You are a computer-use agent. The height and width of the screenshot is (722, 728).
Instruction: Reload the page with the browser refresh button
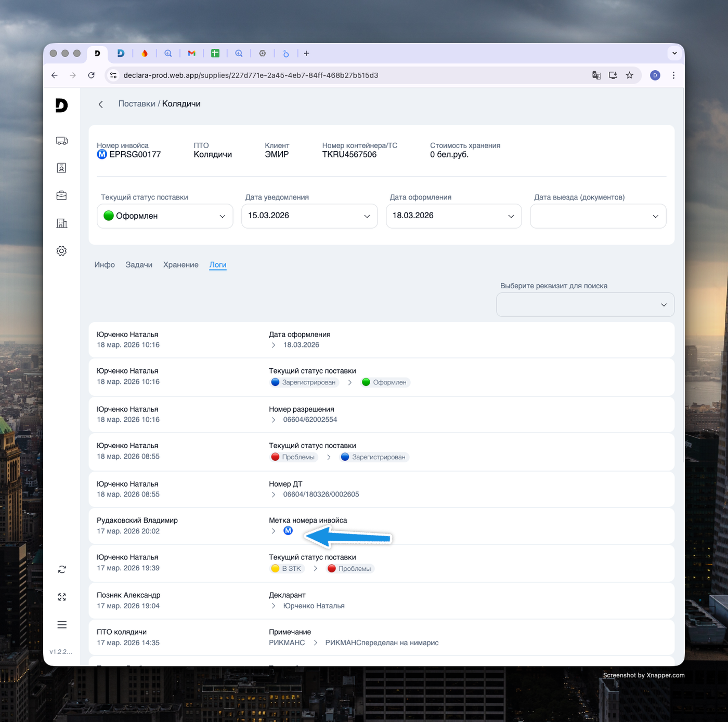coord(92,75)
